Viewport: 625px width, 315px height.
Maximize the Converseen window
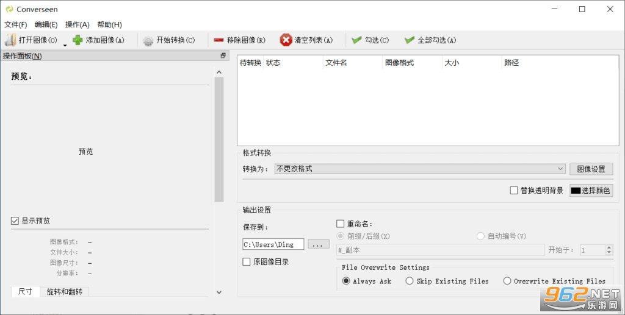point(582,9)
